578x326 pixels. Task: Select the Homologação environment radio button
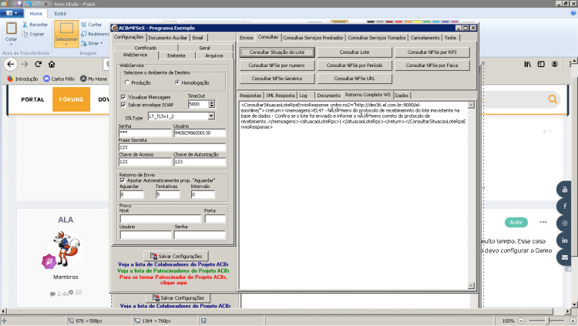coord(177,82)
